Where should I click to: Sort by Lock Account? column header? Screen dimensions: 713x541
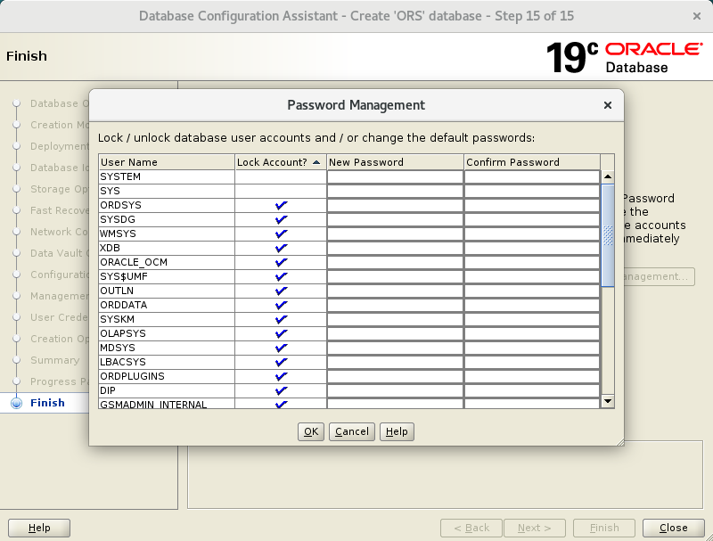coord(281,162)
